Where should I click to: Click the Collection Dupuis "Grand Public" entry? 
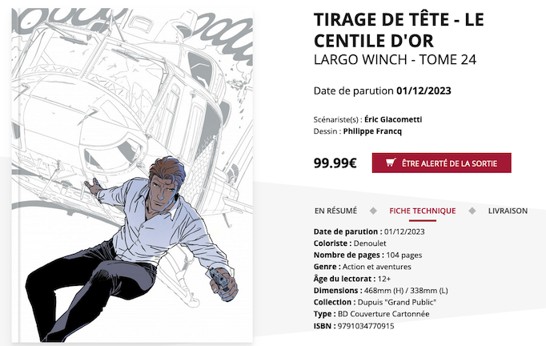(375, 302)
